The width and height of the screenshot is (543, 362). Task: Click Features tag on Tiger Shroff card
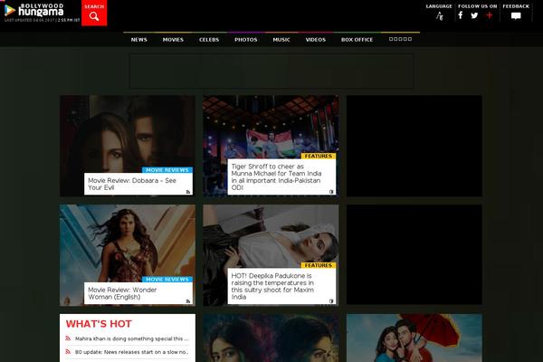point(319,157)
